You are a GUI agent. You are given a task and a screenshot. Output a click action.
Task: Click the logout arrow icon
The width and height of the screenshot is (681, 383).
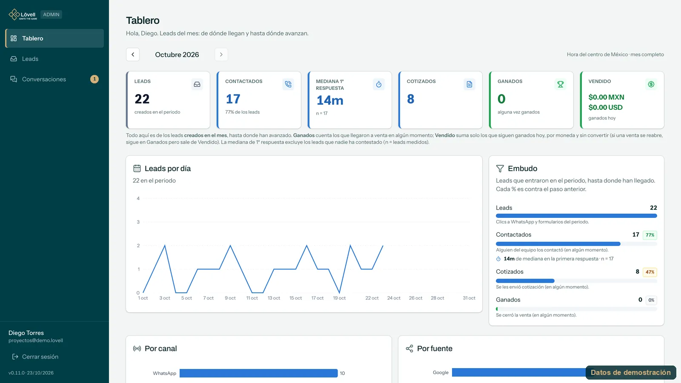[x=15, y=357]
